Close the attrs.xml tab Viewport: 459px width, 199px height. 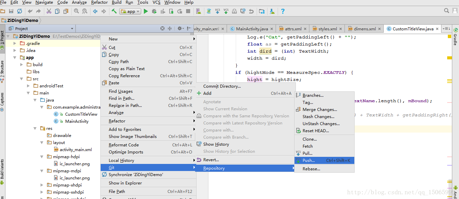tap(305, 29)
